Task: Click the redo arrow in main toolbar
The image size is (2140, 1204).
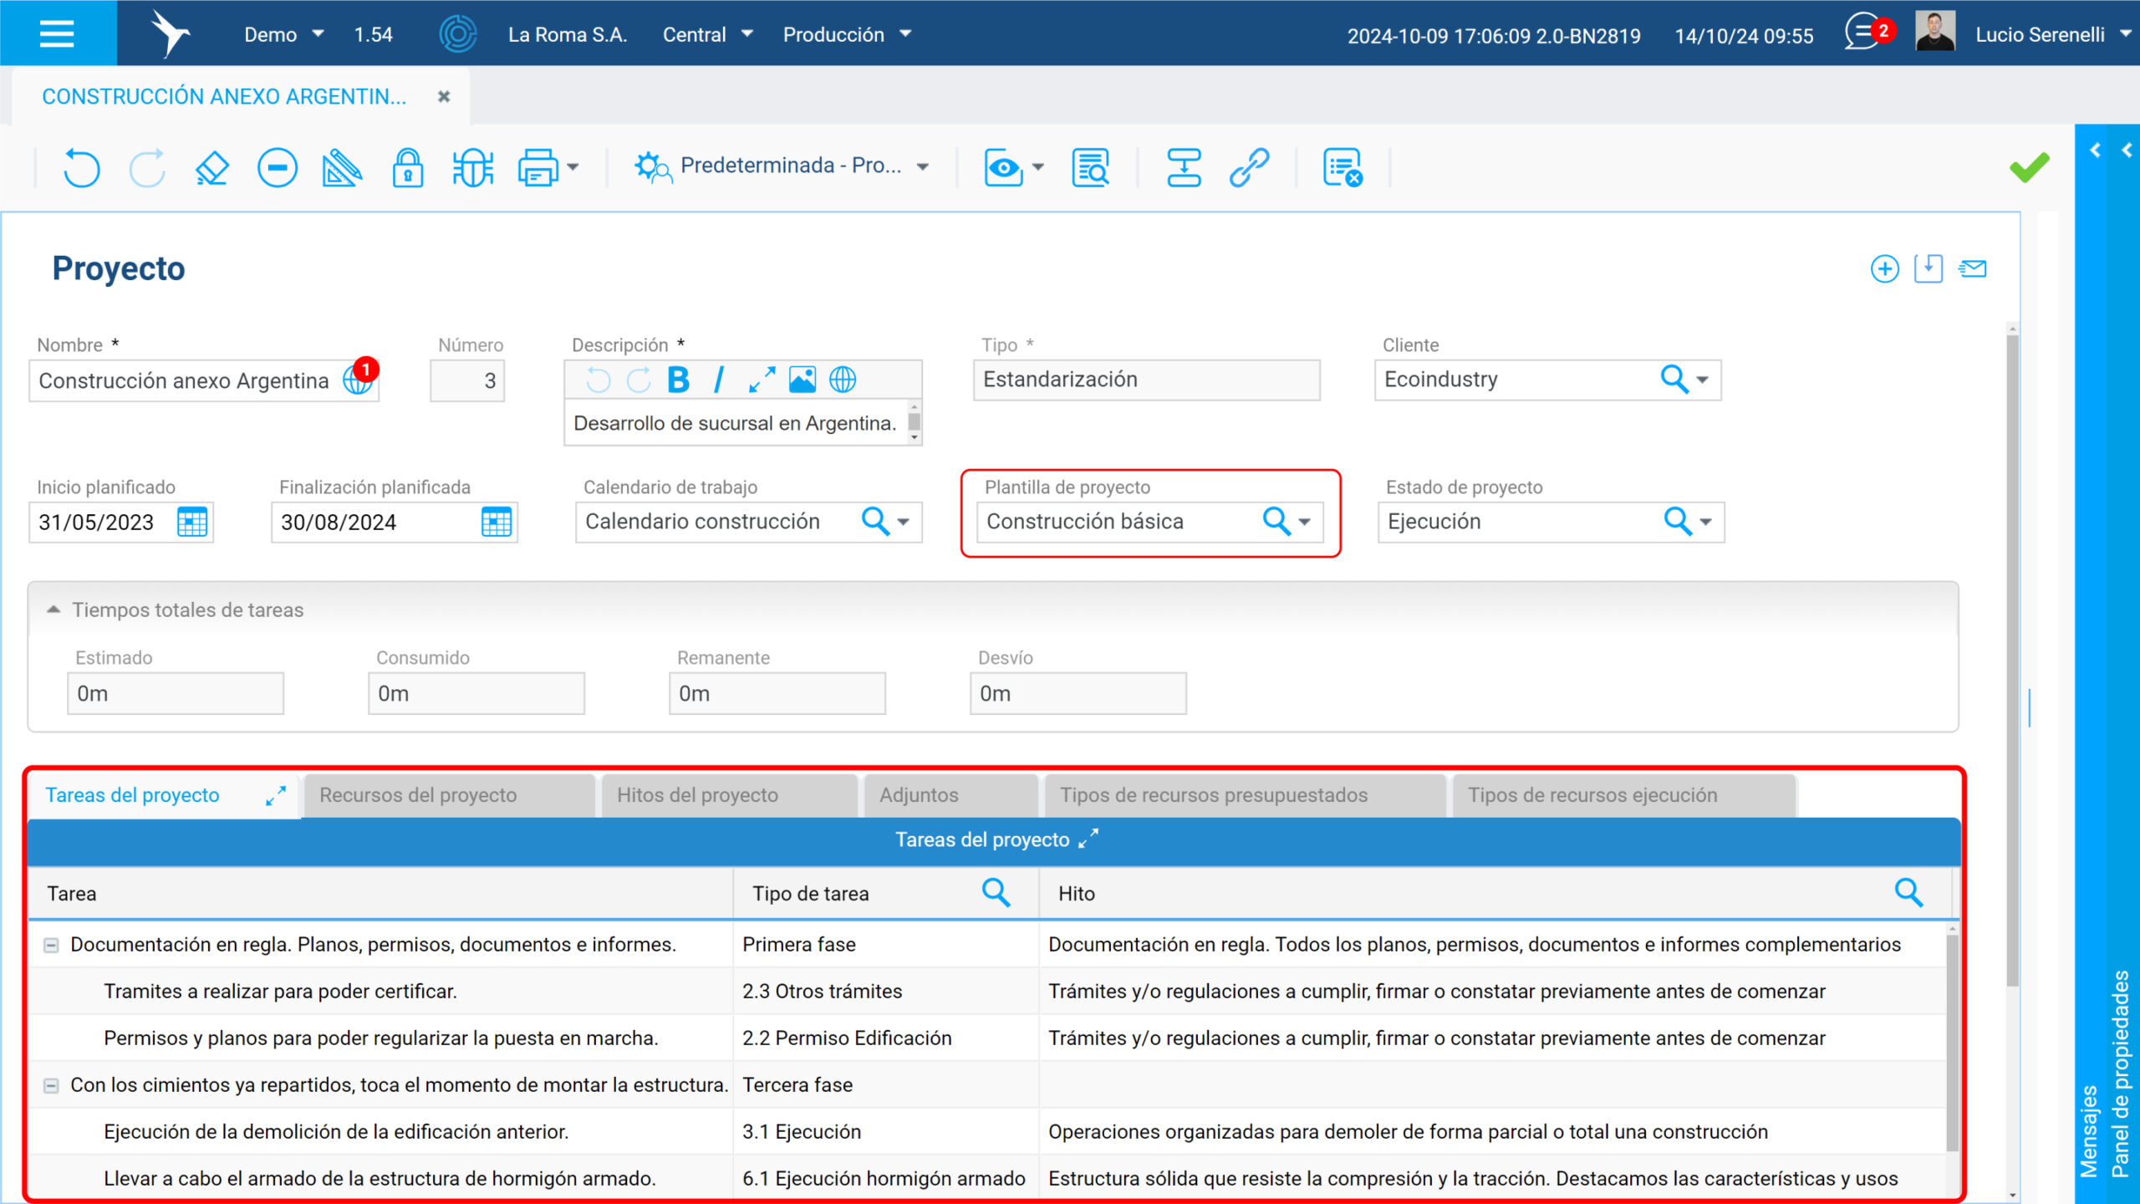Action: click(147, 167)
